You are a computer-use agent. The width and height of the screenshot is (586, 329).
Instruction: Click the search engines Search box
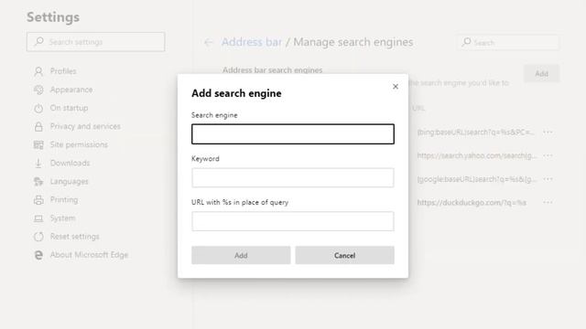tap(508, 43)
